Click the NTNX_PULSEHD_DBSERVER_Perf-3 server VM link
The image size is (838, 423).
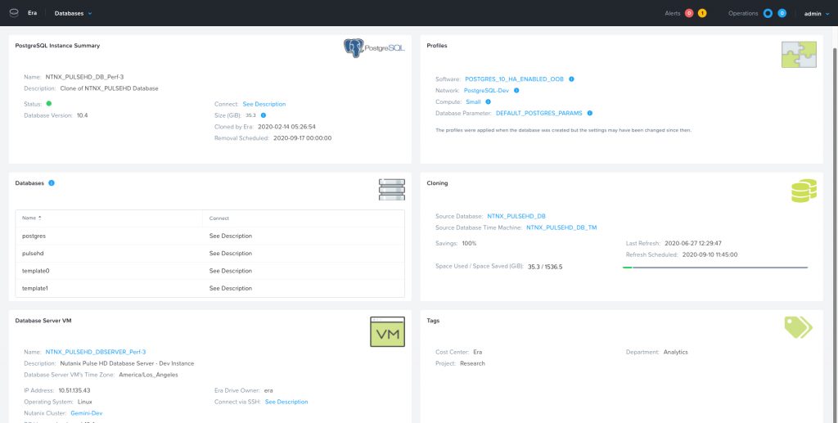(x=84, y=352)
